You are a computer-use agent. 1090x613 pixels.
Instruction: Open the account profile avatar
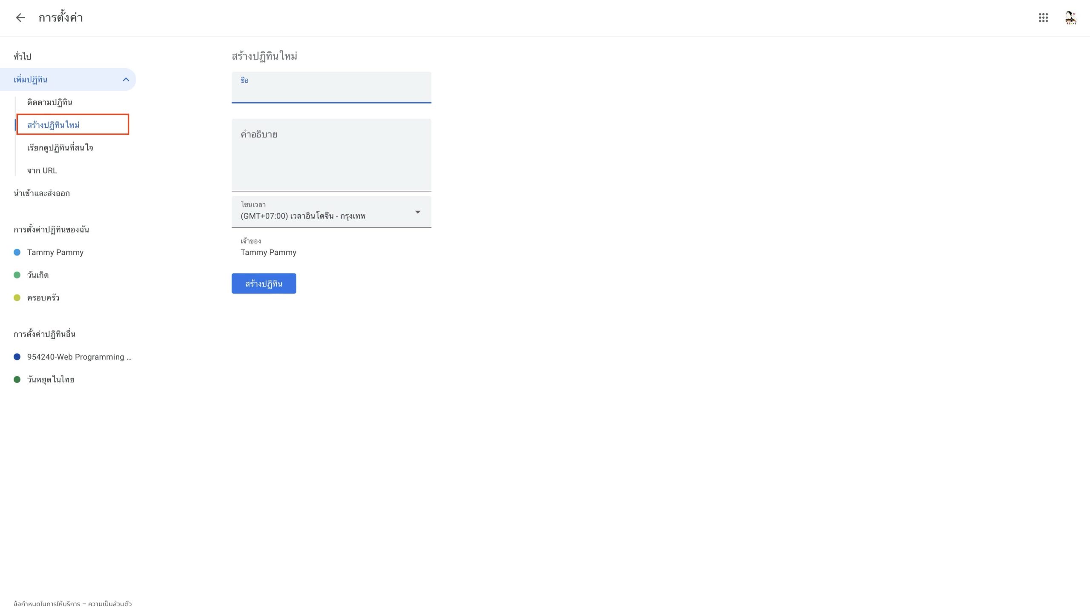(x=1070, y=17)
